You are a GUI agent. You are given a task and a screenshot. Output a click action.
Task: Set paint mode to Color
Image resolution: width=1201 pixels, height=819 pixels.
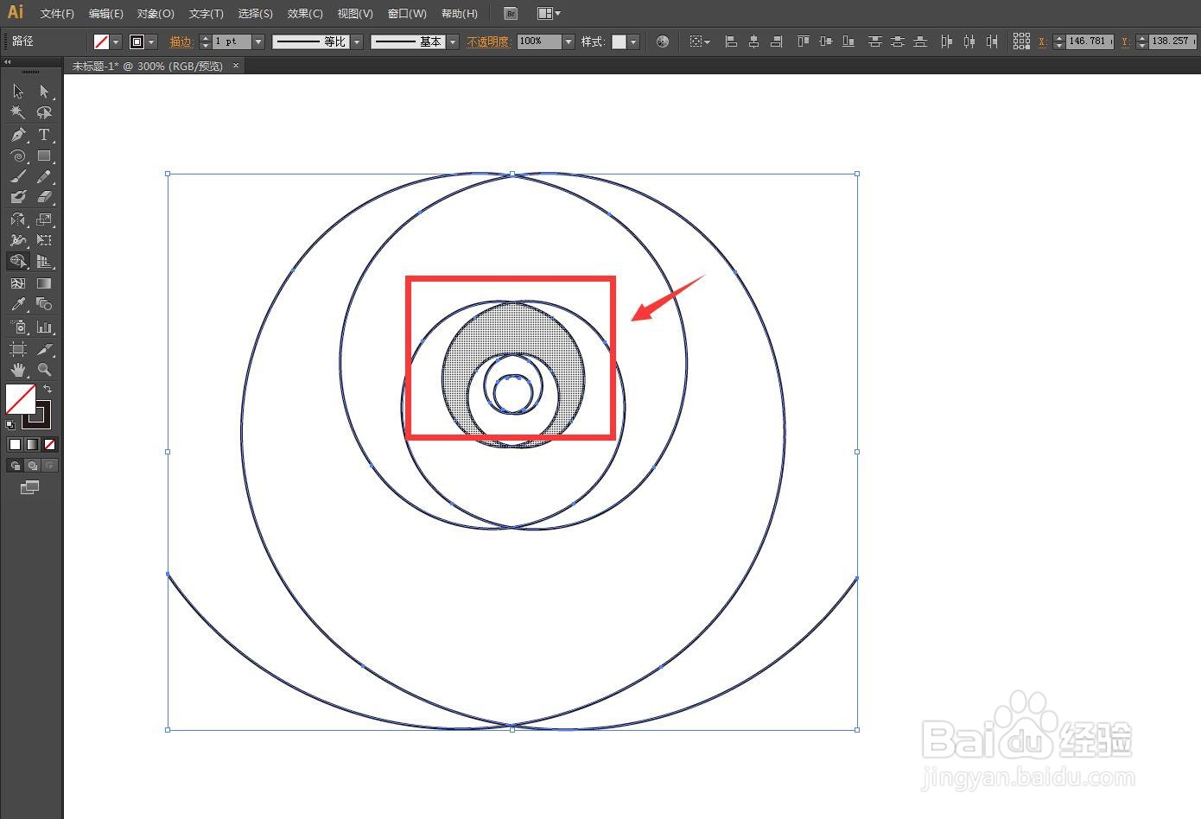tap(15, 444)
